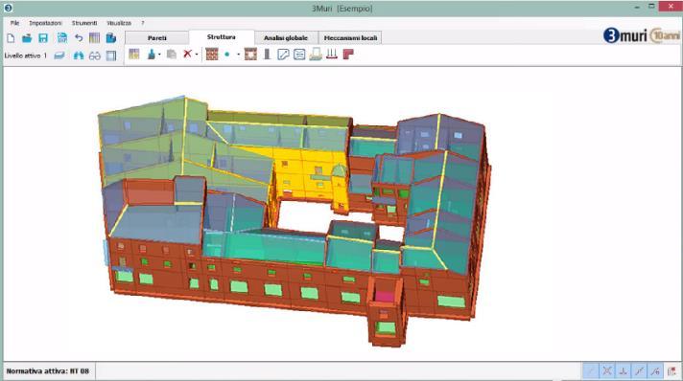Click the binoculars search icon
This screenshot has width=683, height=381.
79,56
